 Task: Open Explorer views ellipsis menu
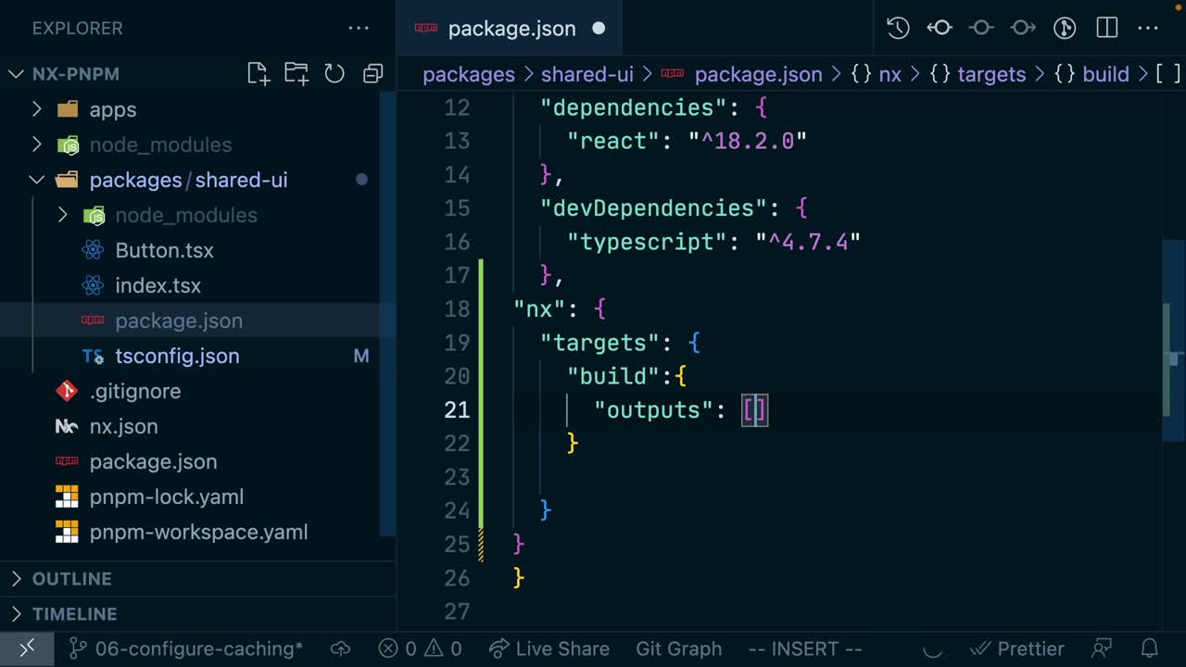click(x=359, y=29)
